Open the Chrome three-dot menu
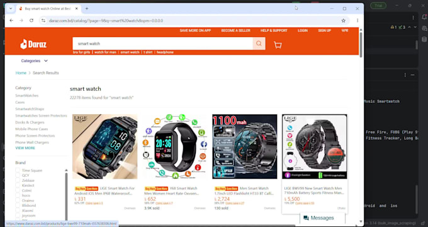This screenshot has height=227, width=428. coord(358,21)
